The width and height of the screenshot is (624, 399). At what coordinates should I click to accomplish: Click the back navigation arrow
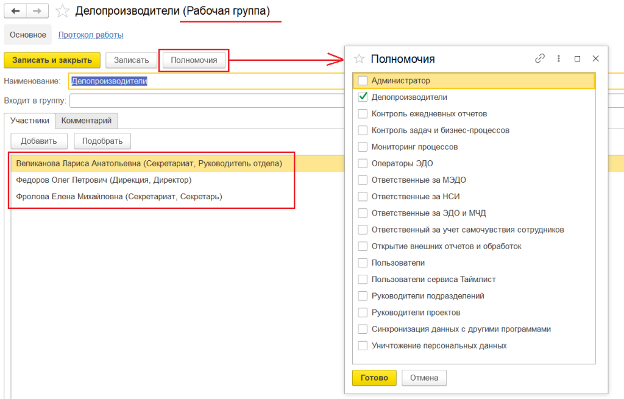(16, 12)
